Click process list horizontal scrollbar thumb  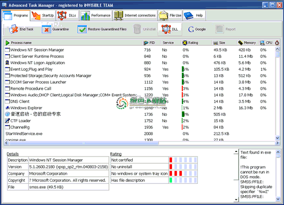pyautogui.click(x=84, y=143)
